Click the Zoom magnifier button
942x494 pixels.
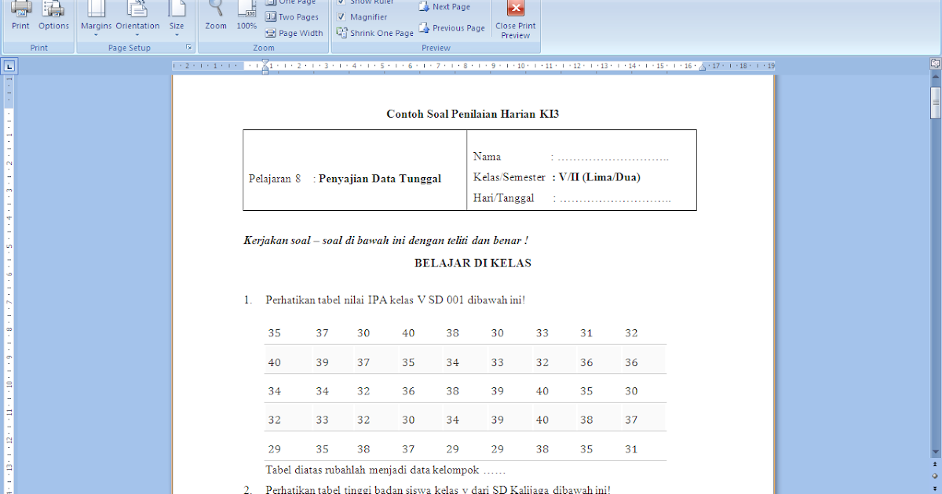(x=216, y=16)
